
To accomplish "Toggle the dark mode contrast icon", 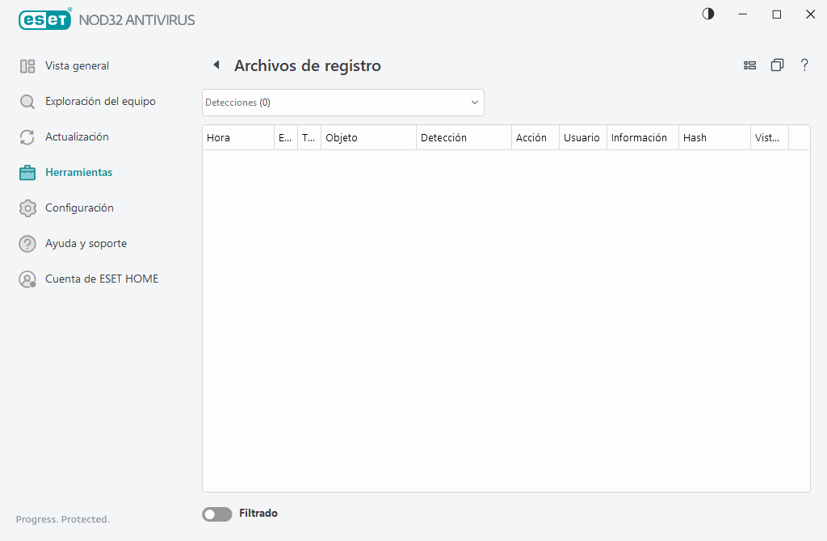I will (707, 14).
